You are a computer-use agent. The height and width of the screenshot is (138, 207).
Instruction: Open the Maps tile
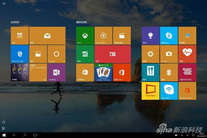pos(169,72)
